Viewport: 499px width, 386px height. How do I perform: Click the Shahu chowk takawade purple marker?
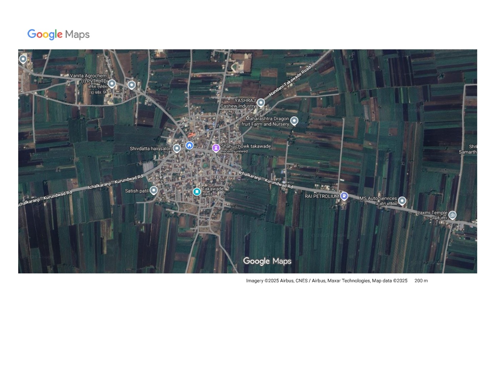pyautogui.click(x=216, y=148)
